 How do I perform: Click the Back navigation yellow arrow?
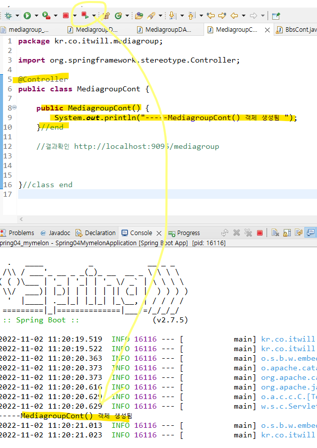234,16
